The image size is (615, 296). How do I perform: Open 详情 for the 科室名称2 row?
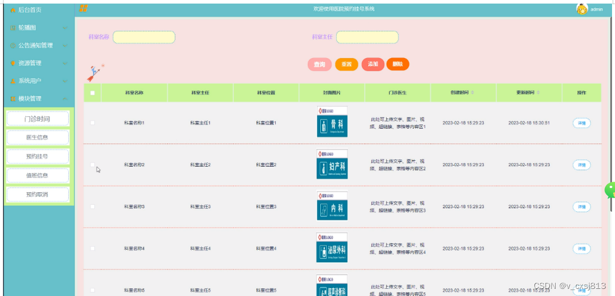(x=582, y=165)
